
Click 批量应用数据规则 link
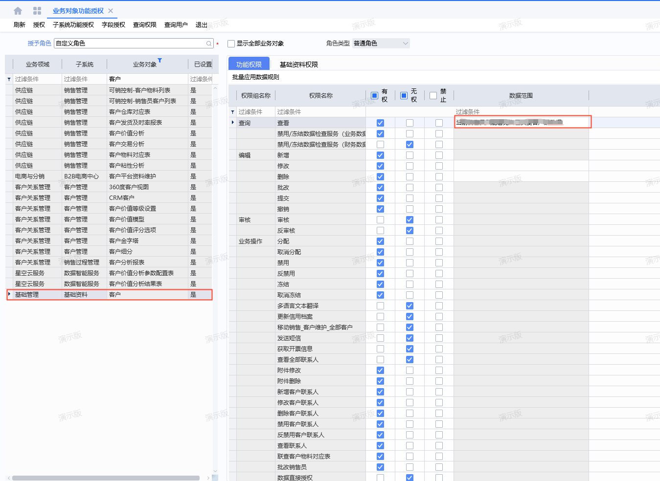click(255, 77)
